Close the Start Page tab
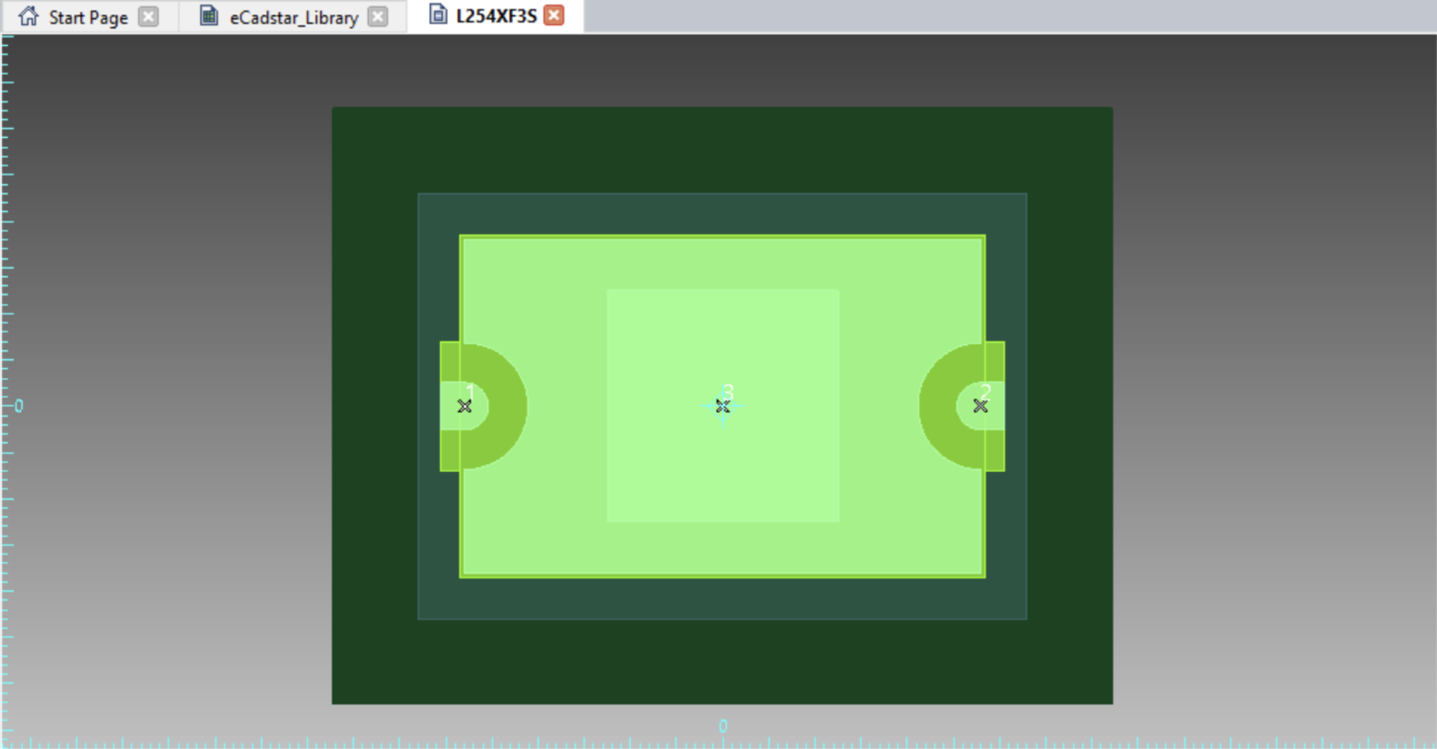Screen dimensions: 1437x749 click(x=148, y=17)
